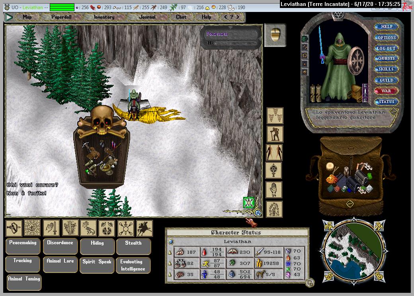This screenshot has height=296, width=414.
Task: Open the GUILD button
Action: pos(387,80)
